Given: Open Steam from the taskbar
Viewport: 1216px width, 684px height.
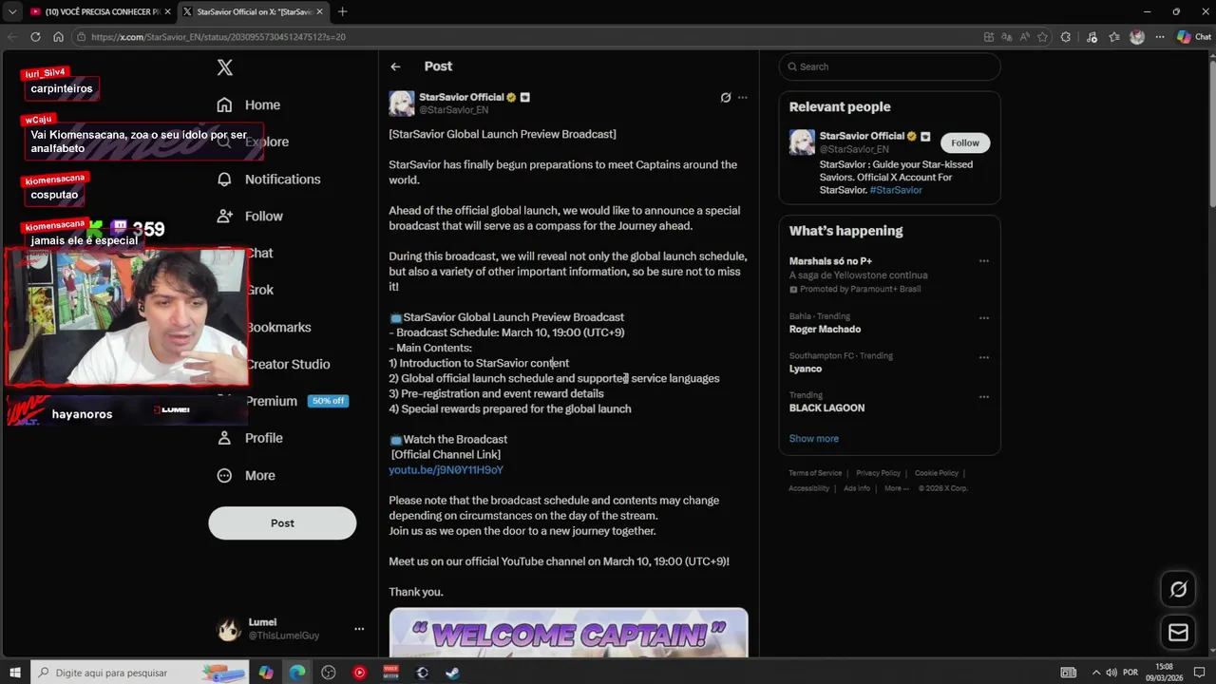Looking at the screenshot, I should pyautogui.click(x=453, y=673).
